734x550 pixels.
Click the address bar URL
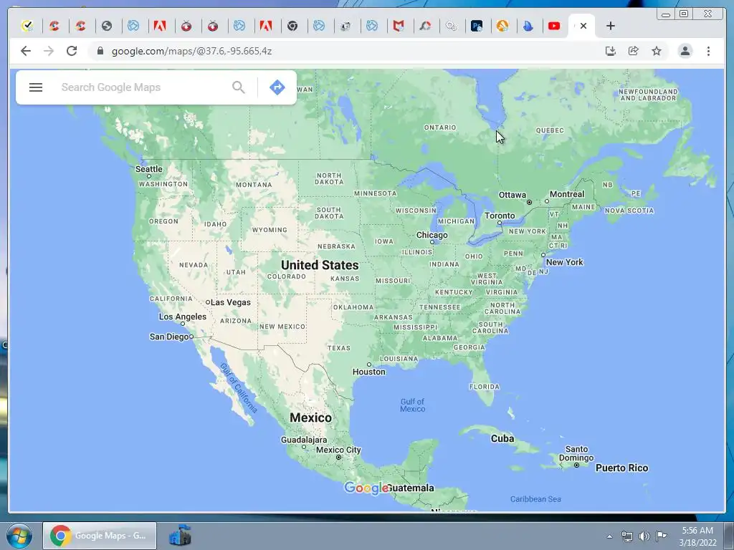191,51
